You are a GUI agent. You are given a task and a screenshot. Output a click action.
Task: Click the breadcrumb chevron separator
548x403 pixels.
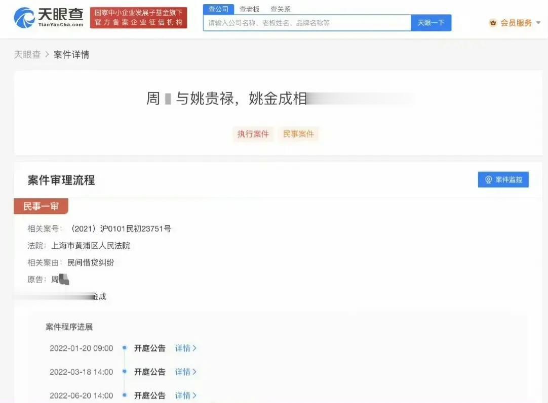[47, 55]
